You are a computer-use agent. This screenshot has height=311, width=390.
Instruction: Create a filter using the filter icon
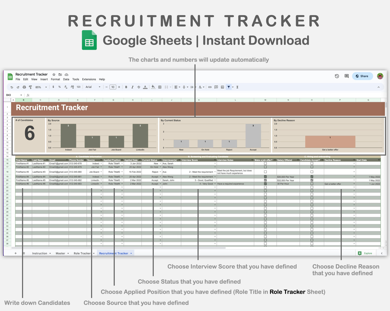tap(229, 87)
